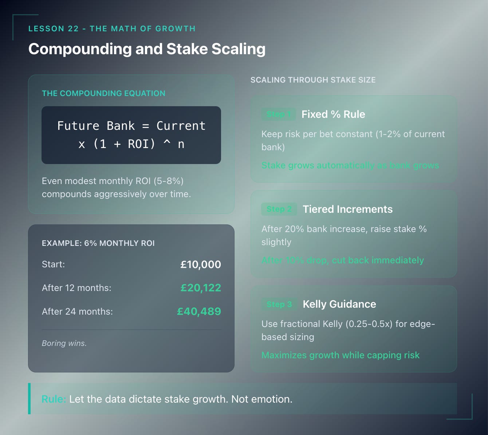
Task: Select the compounding formula code block
Action: click(131, 135)
